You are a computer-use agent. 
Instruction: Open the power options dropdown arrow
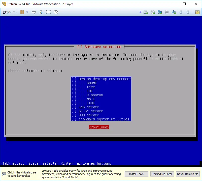click(27, 12)
